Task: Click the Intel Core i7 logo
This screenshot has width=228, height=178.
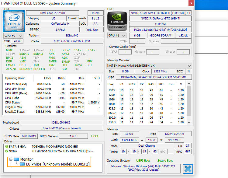Action: tap(14, 21)
